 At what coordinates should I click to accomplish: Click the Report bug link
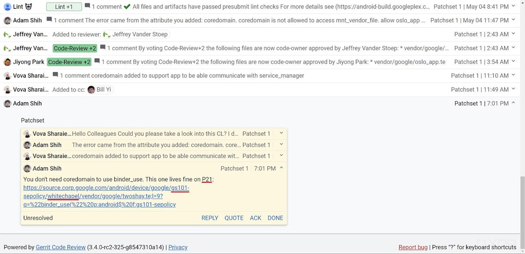click(413, 247)
